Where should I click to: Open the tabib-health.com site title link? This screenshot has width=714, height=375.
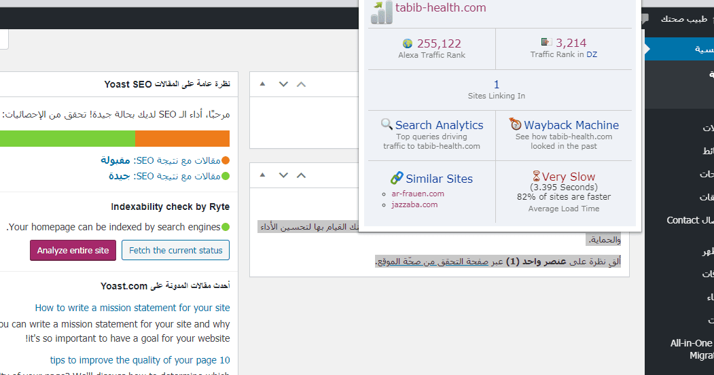point(441,7)
